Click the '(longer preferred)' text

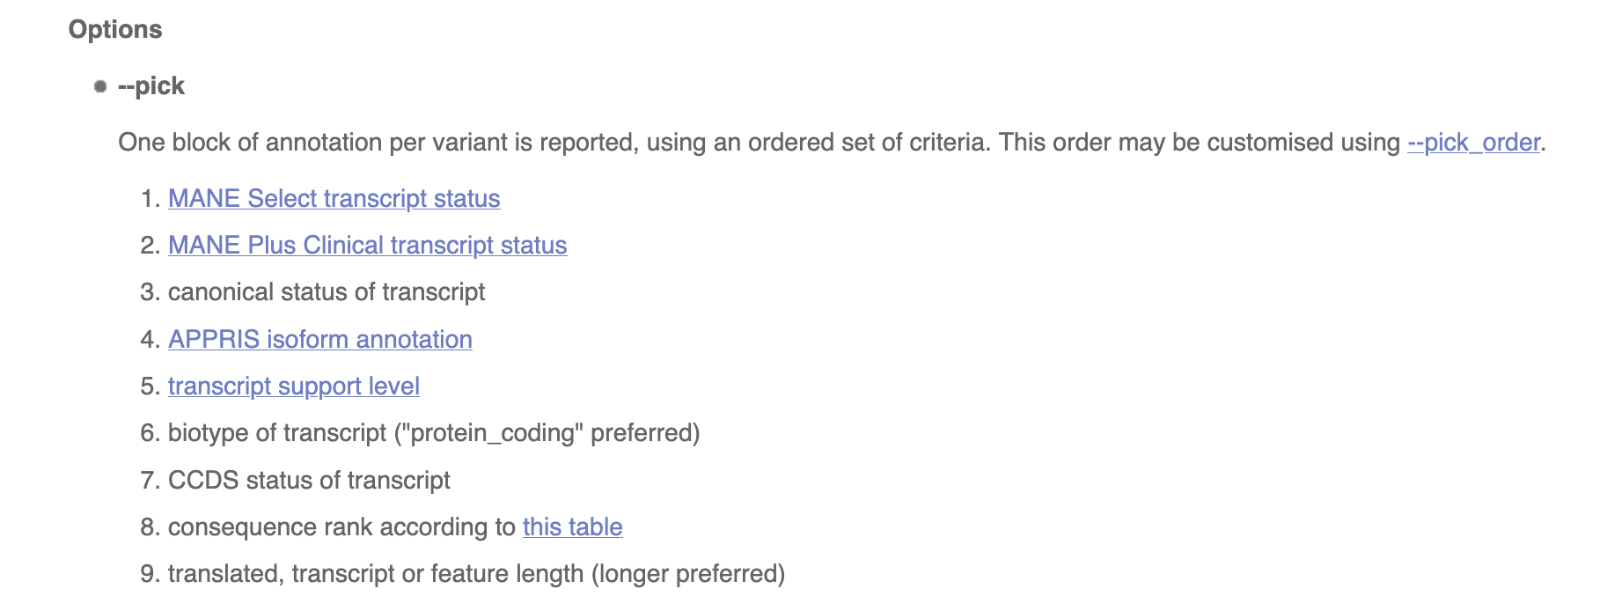click(688, 574)
